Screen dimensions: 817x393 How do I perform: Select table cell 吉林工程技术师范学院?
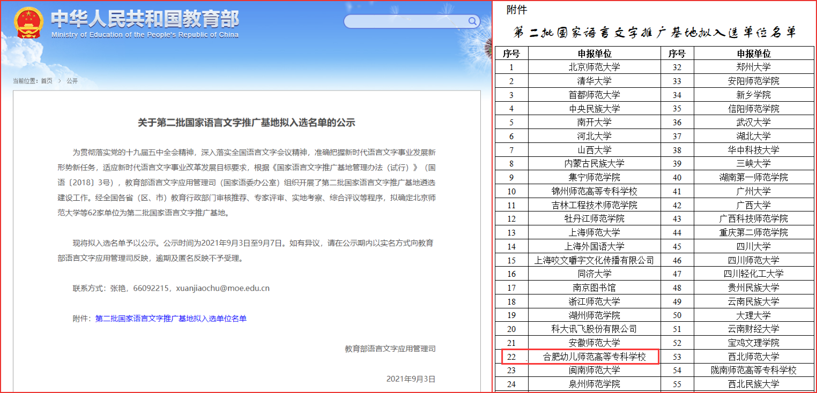pos(595,205)
